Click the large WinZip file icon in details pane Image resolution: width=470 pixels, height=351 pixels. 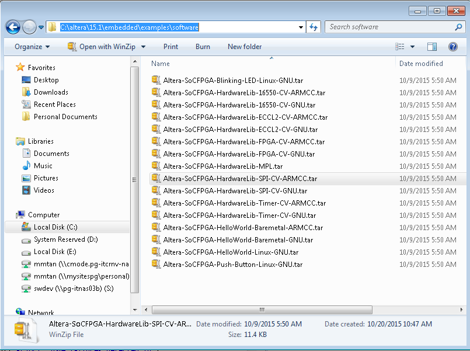coord(26,331)
